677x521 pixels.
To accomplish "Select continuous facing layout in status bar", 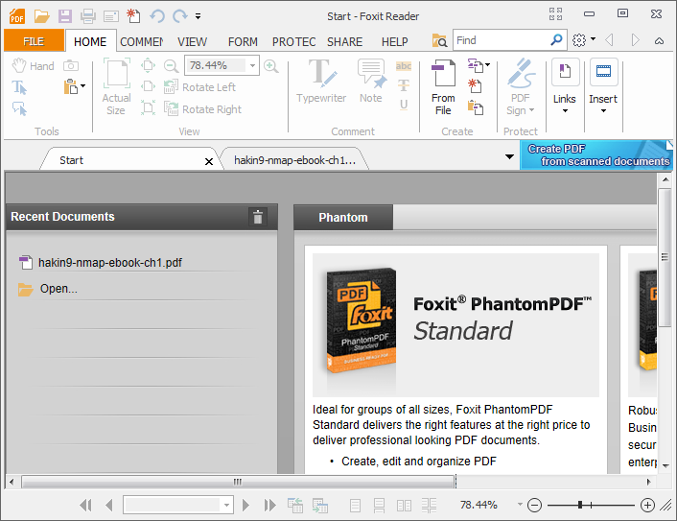I will tap(429, 506).
